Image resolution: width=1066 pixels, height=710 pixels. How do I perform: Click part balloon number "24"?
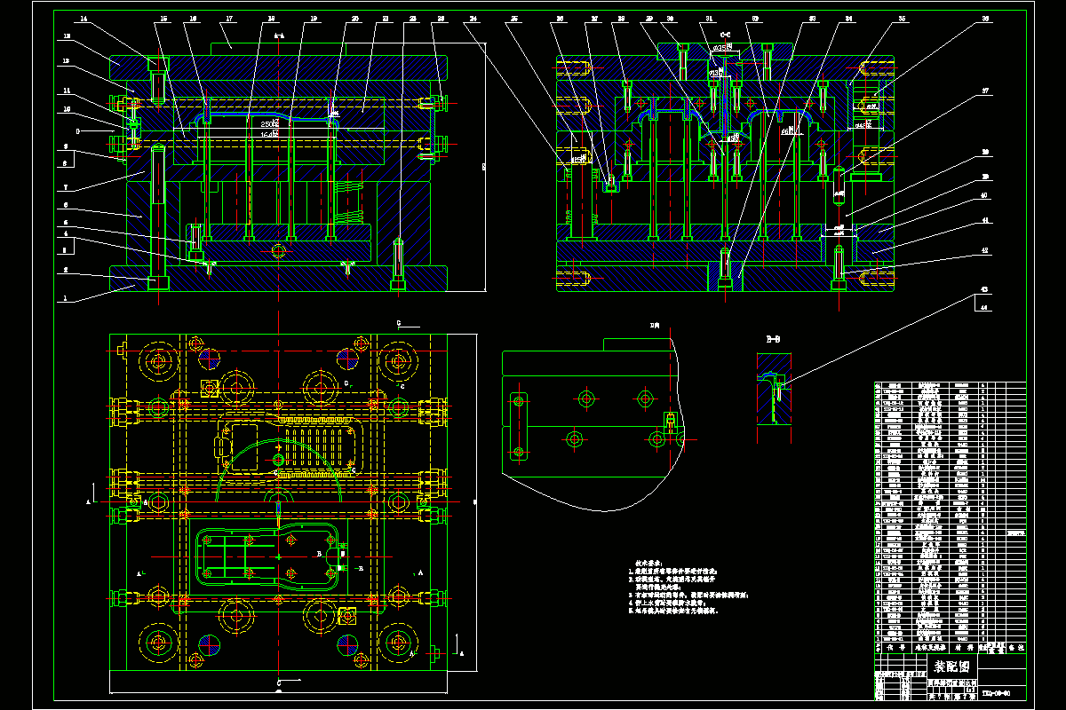[473, 18]
